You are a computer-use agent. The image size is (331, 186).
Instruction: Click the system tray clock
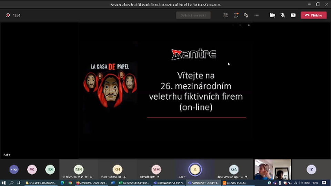(x=315, y=183)
